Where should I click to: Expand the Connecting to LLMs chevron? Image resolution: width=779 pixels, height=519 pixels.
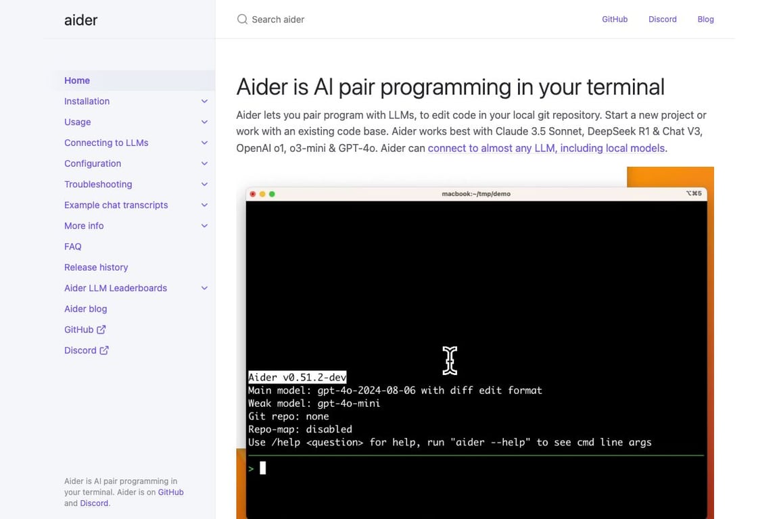(204, 143)
